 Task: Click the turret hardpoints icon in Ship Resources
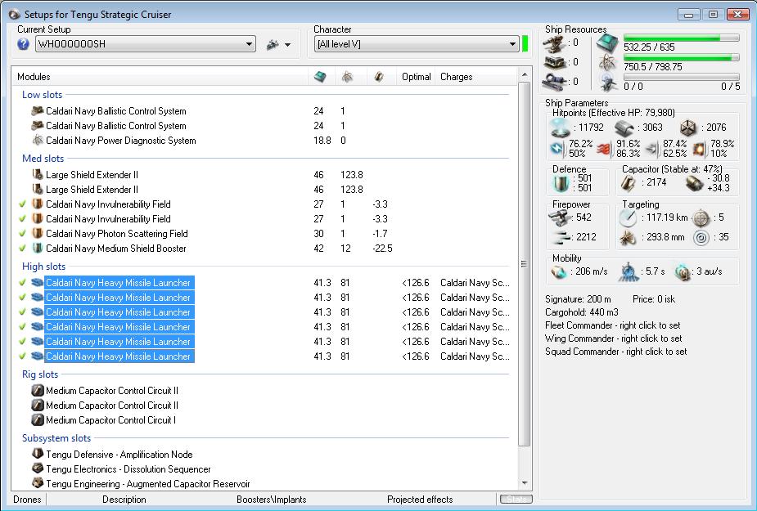[555, 43]
